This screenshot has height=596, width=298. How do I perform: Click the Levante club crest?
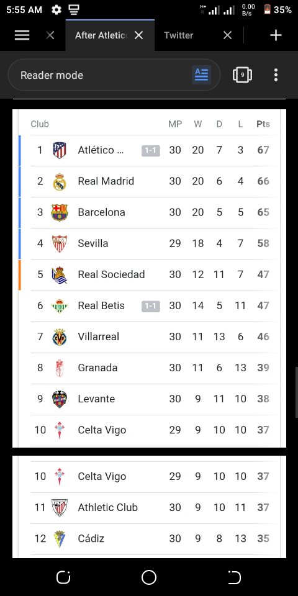click(60, 399)
